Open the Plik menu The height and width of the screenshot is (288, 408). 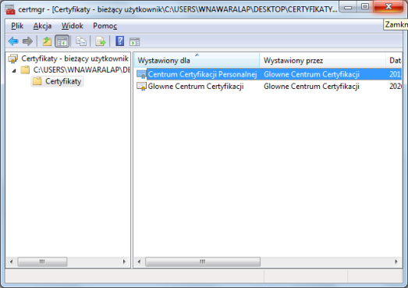pyautogui.click(x=17, y=26)
